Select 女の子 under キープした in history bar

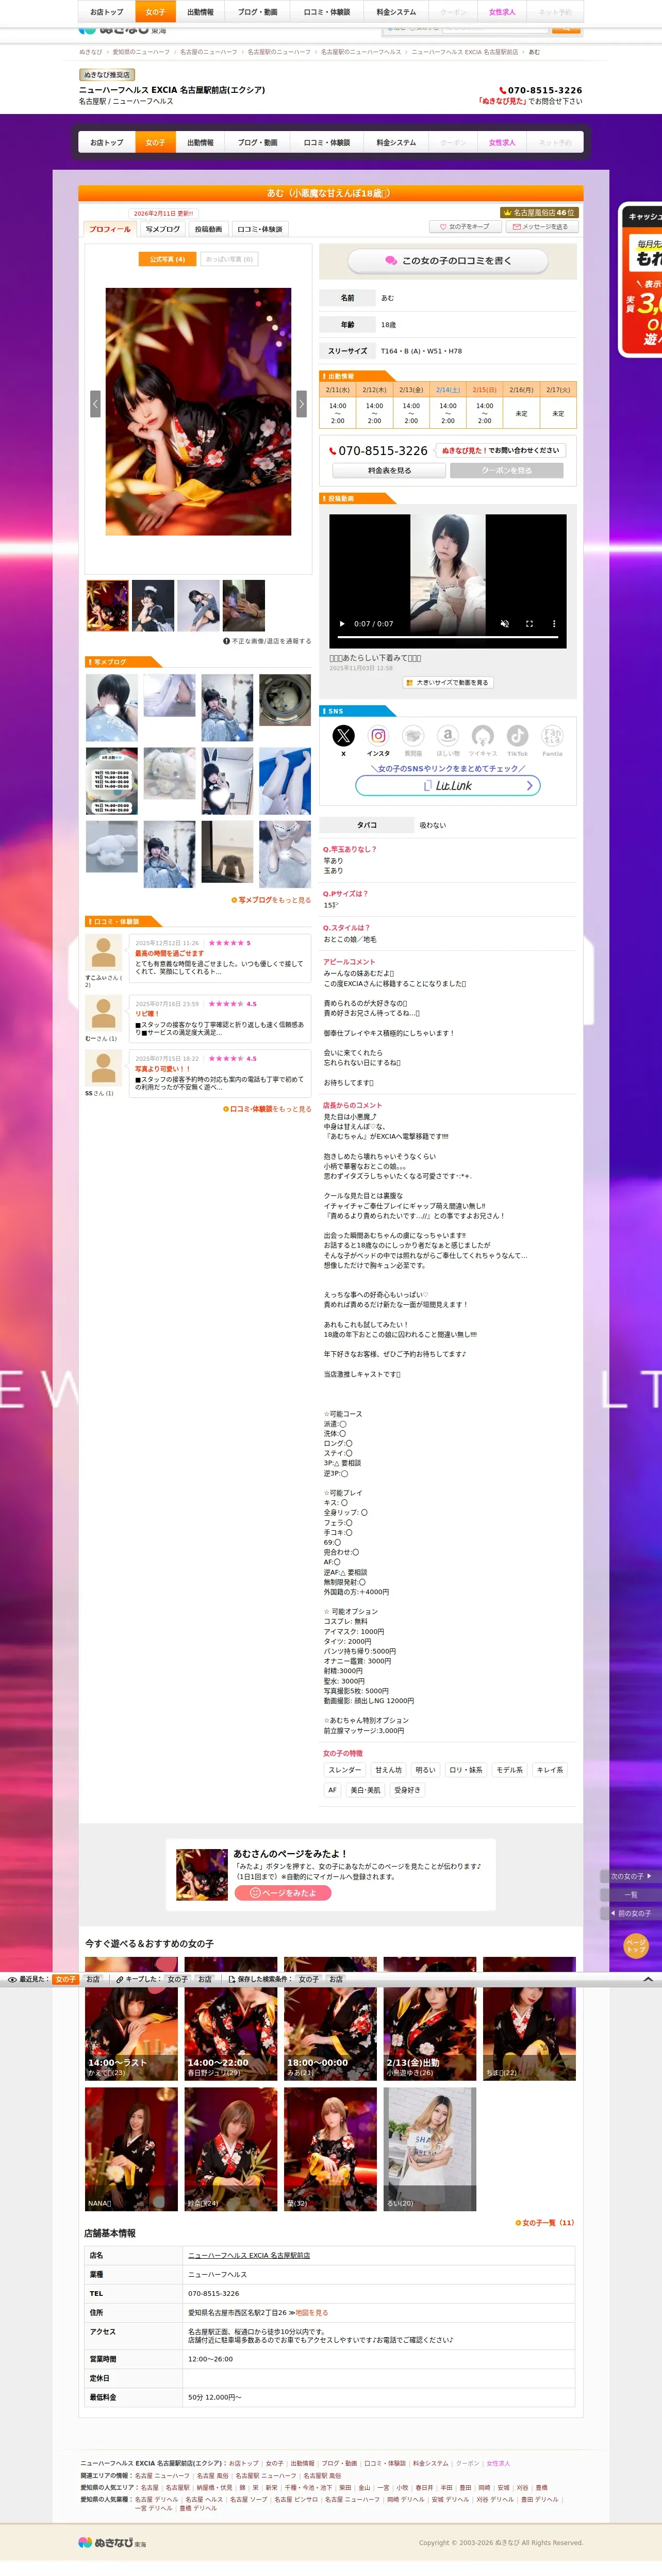pyautogui.click(x=177, y=1979)
